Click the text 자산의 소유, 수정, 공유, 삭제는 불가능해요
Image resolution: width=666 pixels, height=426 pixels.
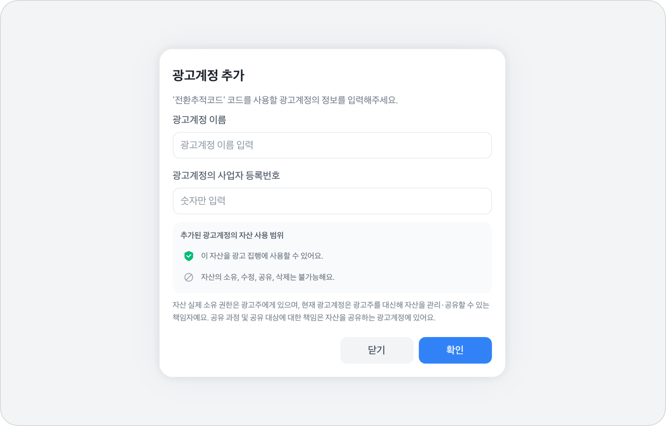tap(268, 277)
